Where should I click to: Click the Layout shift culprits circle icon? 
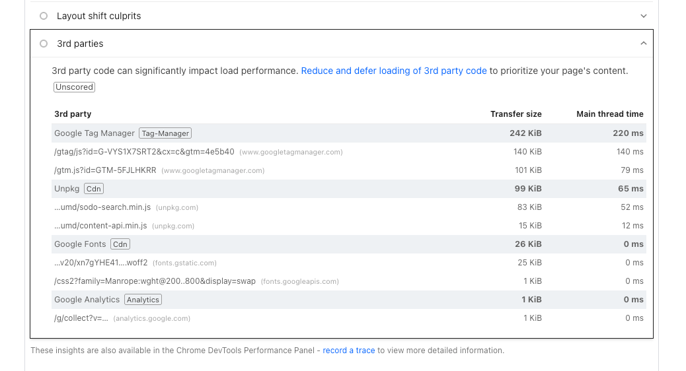click(44, 16)
